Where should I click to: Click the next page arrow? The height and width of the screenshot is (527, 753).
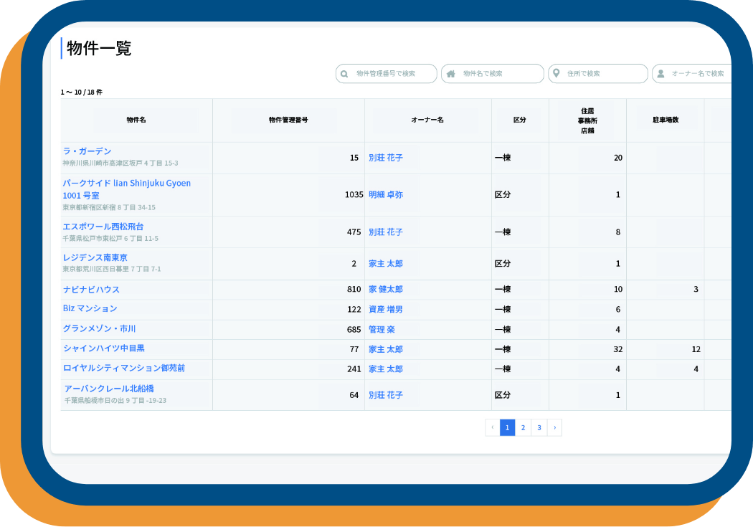coord(554,427)
